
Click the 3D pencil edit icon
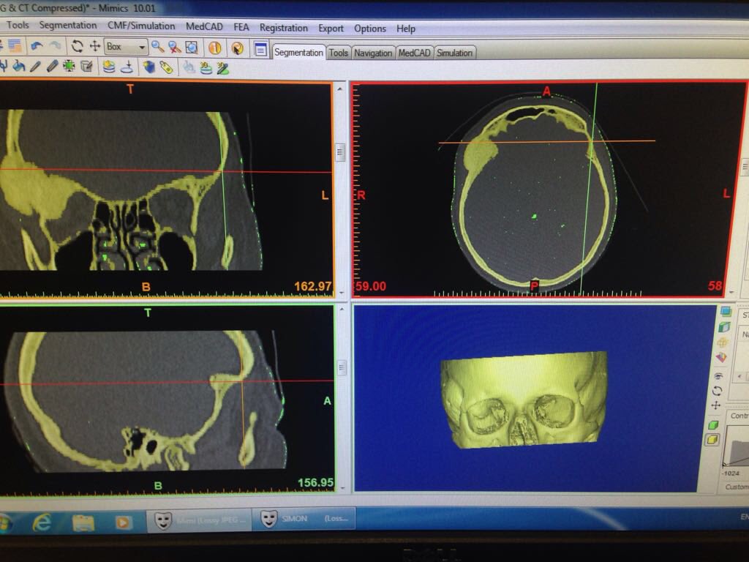tap(222, 69)
